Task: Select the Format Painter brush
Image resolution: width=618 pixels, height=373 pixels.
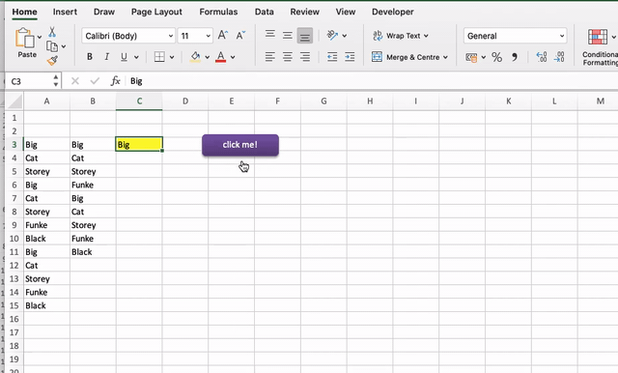Action: [52, 60]
